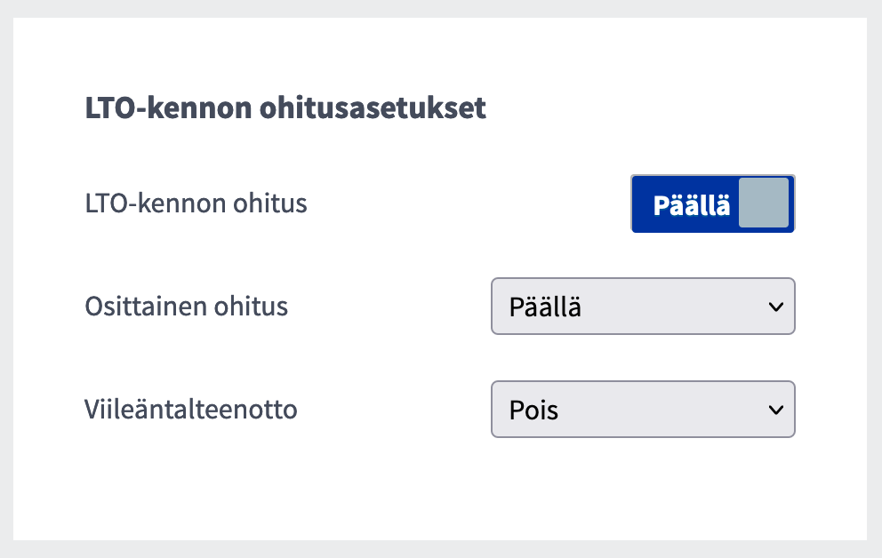This screenshot has width=882, height=558.
Task: Click the chevron arrow of Viileäntalteenotto dropdown
Action: tap(775, 410)
